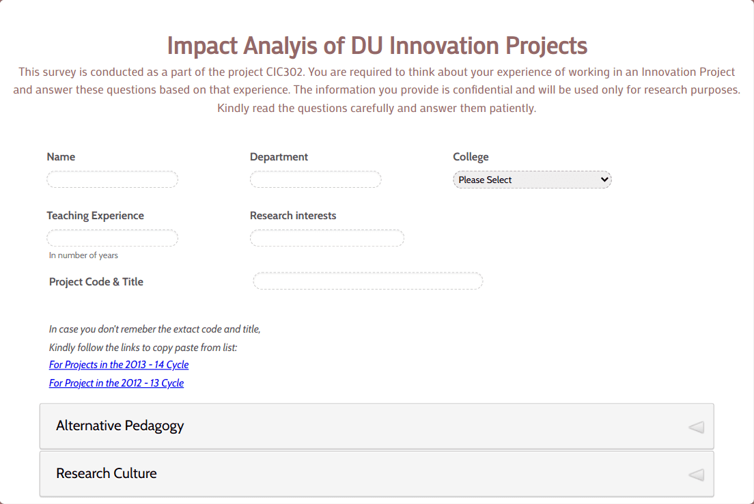Click the triangle icon on Research Culture row

pyautogui.click(x=696, y=473)
